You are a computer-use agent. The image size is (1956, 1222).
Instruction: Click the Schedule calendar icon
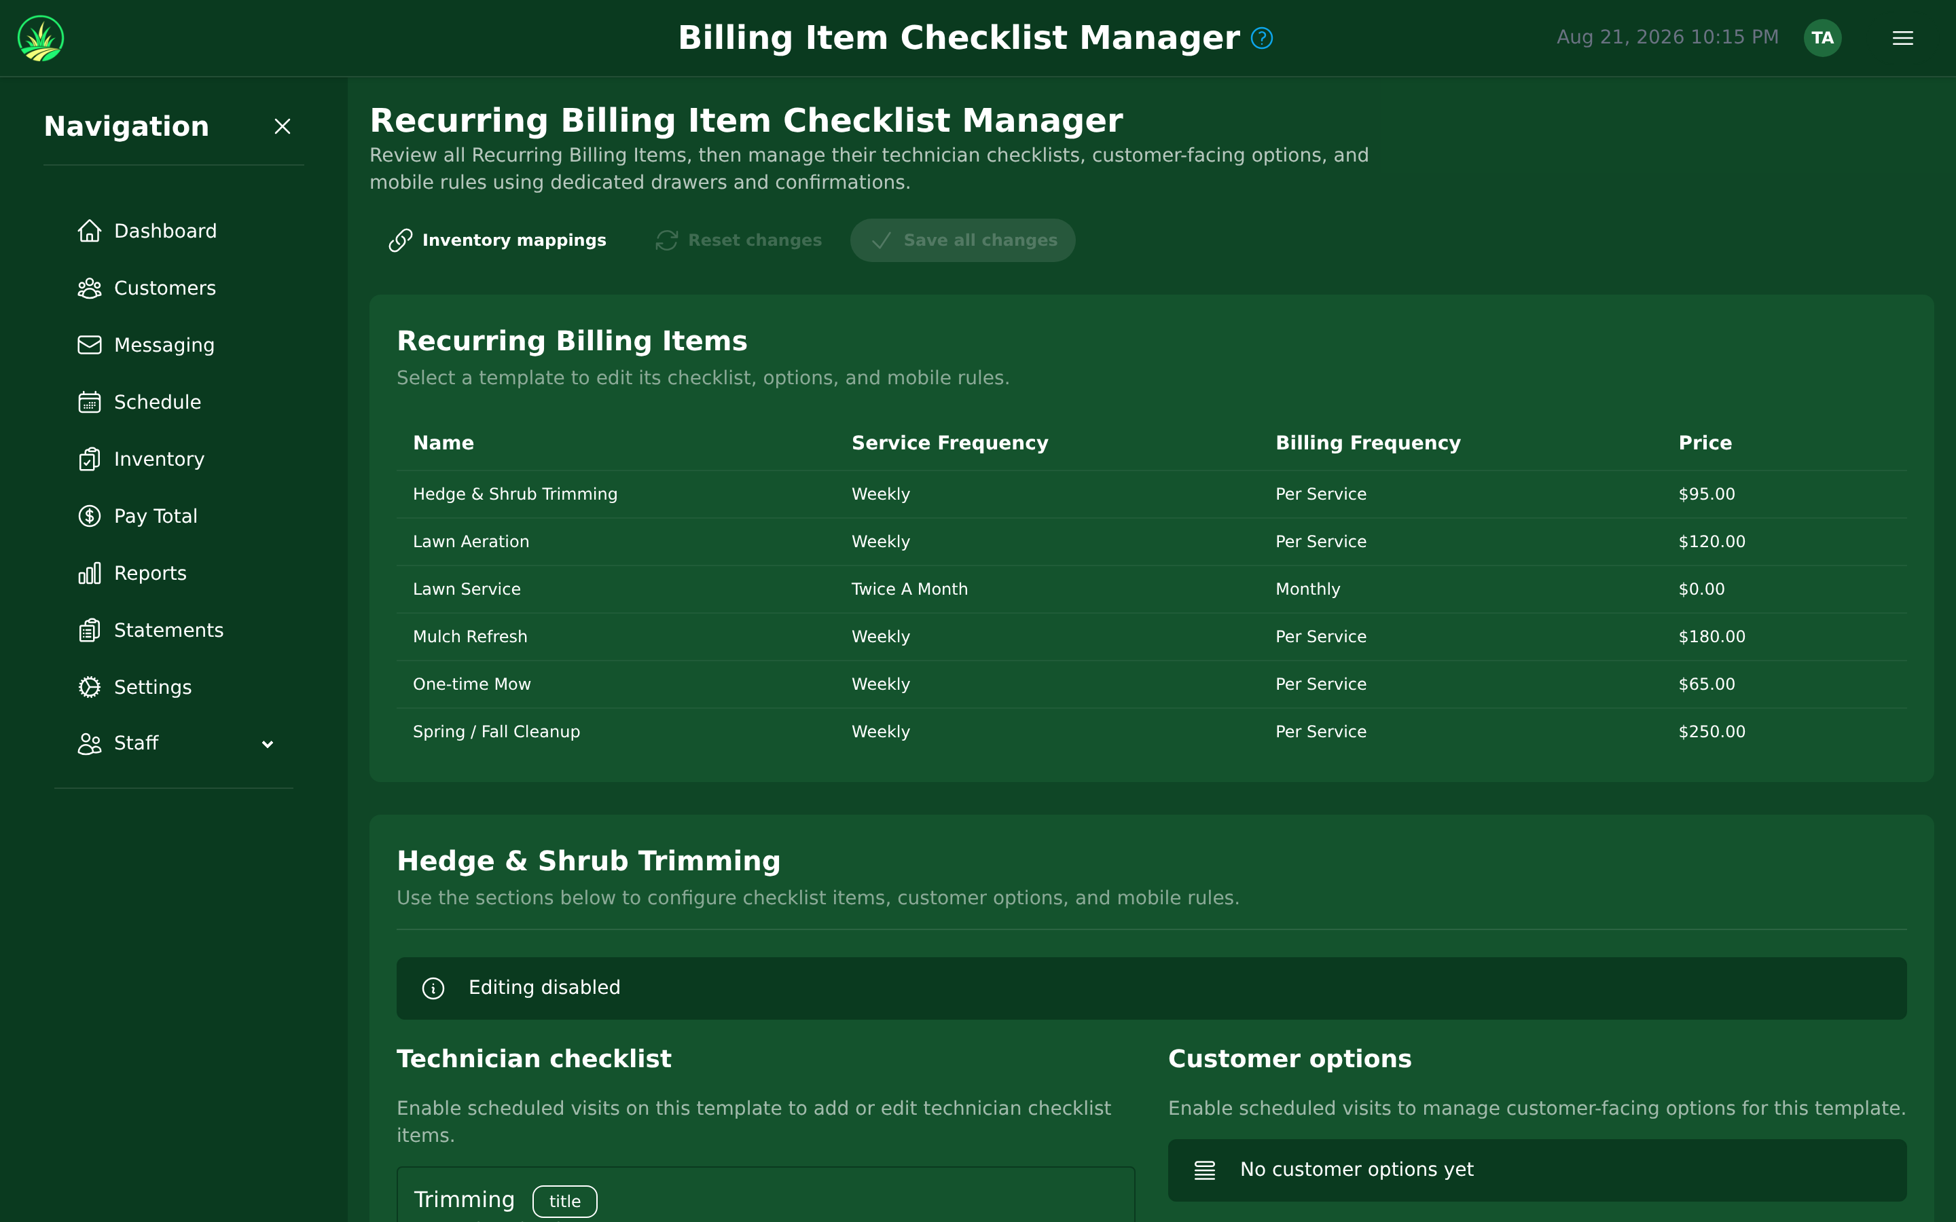pos(89,403)
